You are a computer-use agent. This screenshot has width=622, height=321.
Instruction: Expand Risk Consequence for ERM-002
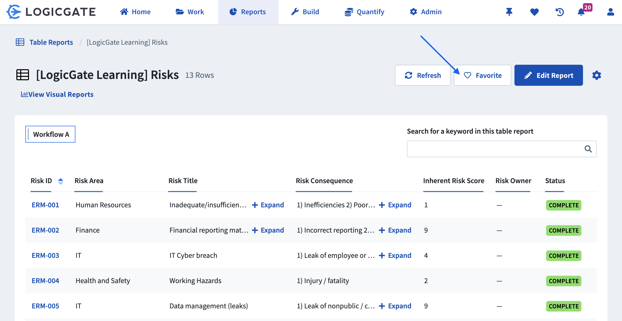pos(395,230)
